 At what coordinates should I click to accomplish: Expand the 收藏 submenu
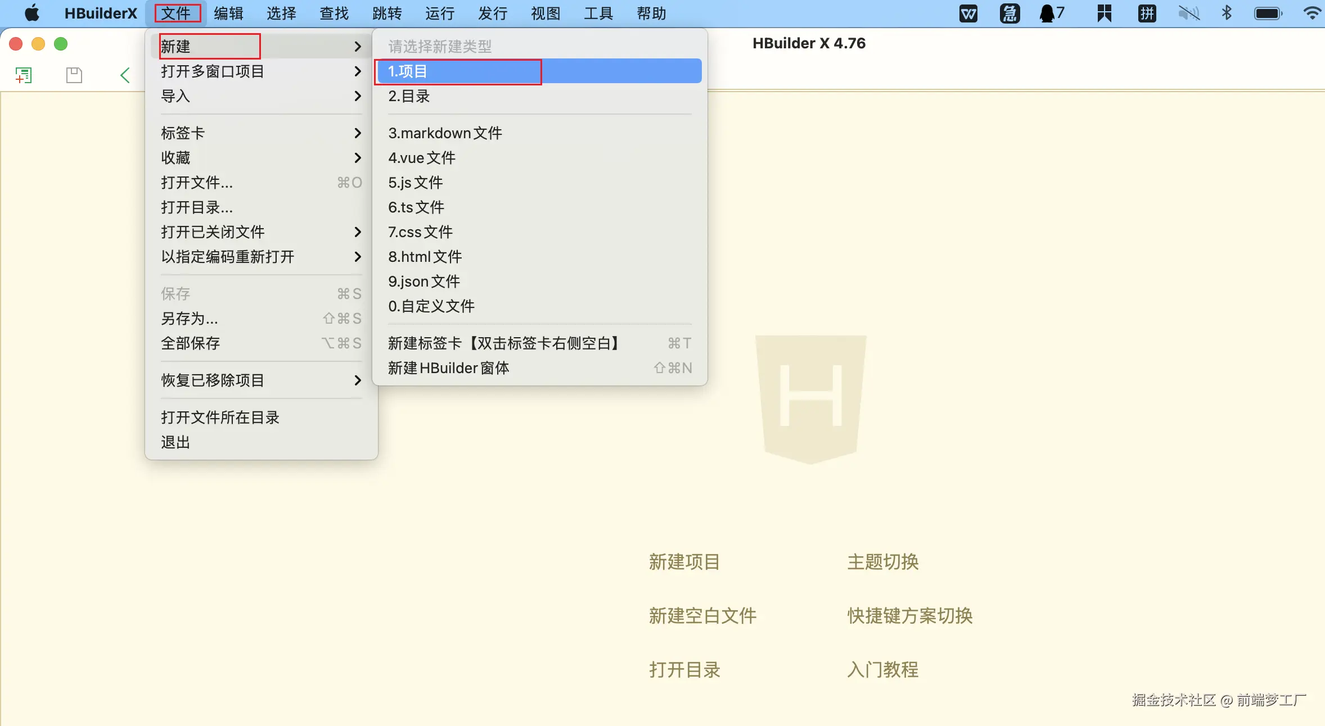[x=262, y=157]
